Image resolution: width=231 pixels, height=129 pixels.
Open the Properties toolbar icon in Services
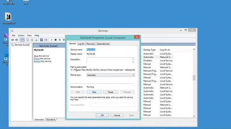tap(27, 40)
